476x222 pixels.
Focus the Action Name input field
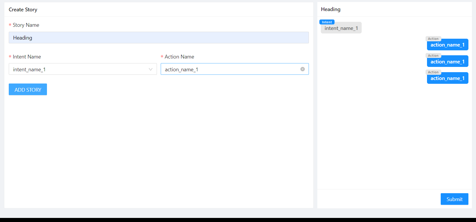pos(235,69)
